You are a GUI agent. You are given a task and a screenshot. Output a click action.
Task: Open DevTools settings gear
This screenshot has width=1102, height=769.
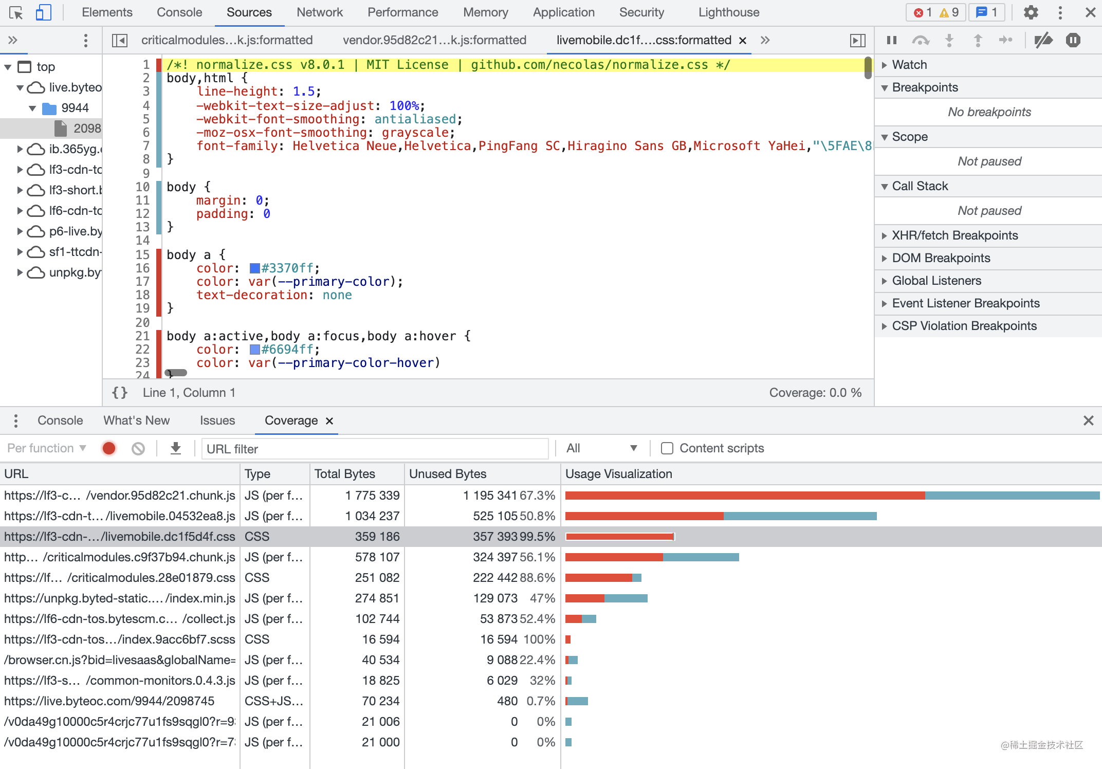coord(1031,12)
